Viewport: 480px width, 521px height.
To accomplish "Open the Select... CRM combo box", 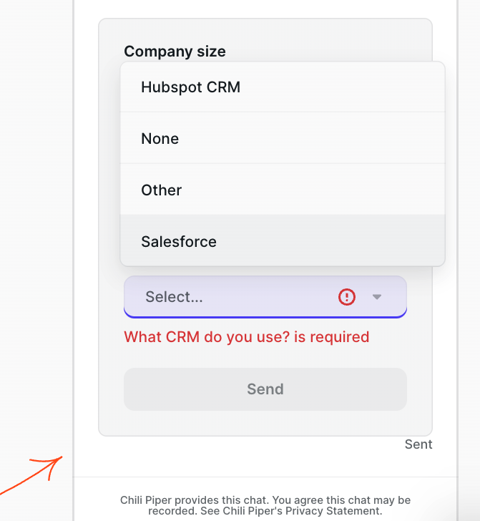I will coord(265,297).
